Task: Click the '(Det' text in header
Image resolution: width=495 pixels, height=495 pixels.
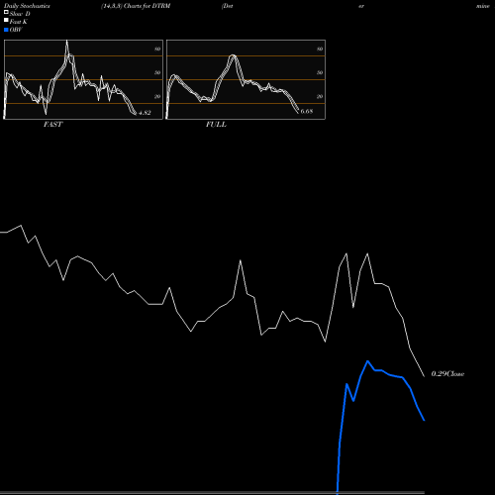Action: click(228, 6)
